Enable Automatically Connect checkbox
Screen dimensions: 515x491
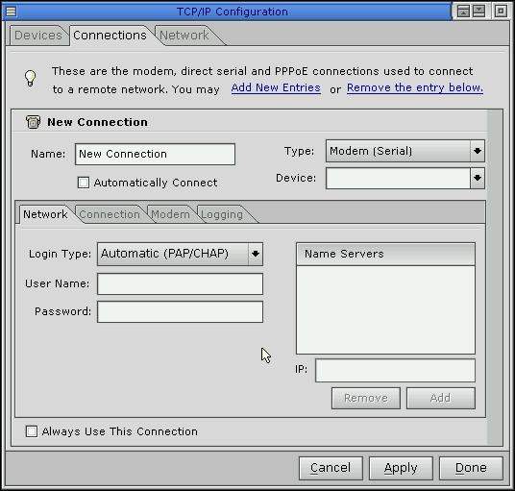click(x=84, y=183)
